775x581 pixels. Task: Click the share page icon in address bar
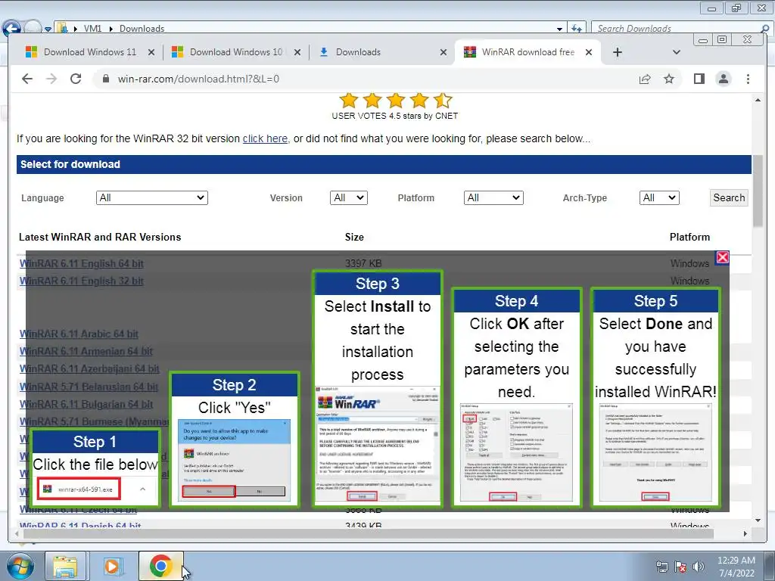(x=645, y=79)
